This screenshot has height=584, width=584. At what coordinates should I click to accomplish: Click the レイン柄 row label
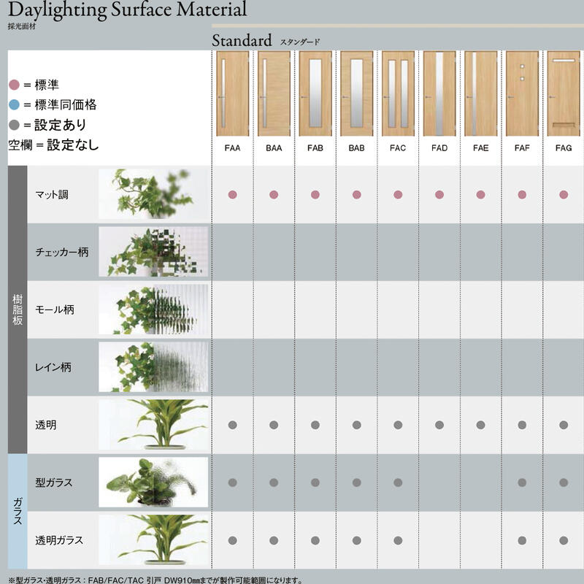pyautogui.click(x=54, y=367)
